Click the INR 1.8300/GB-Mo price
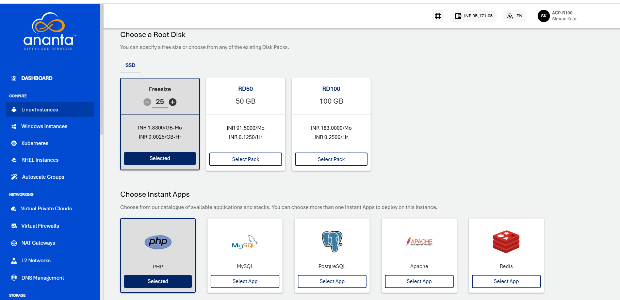Image resolution: width=620 pixels, height=300 pixels. (x=160, y=128)
